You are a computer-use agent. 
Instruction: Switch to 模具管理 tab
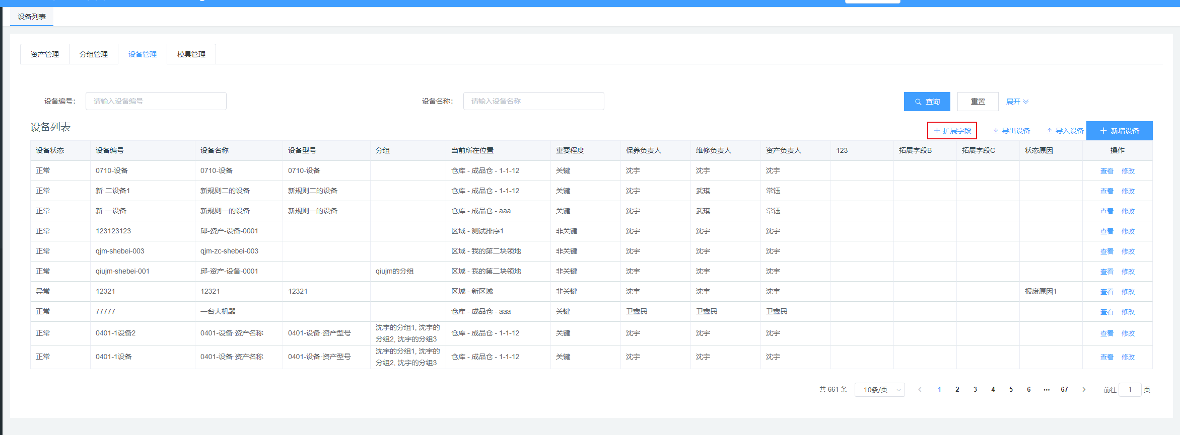191,54
